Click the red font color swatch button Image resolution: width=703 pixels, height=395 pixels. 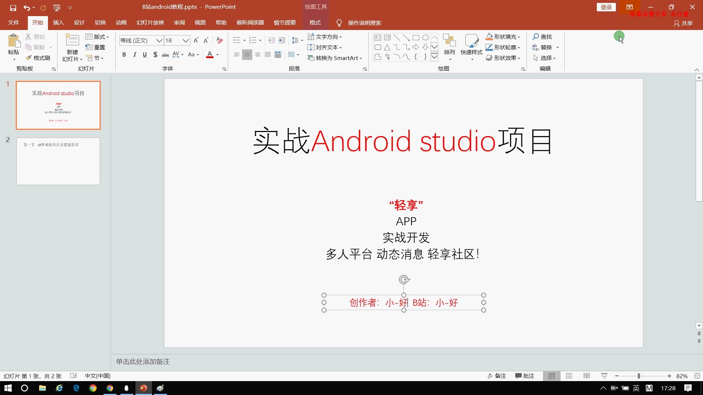(210, 54)
